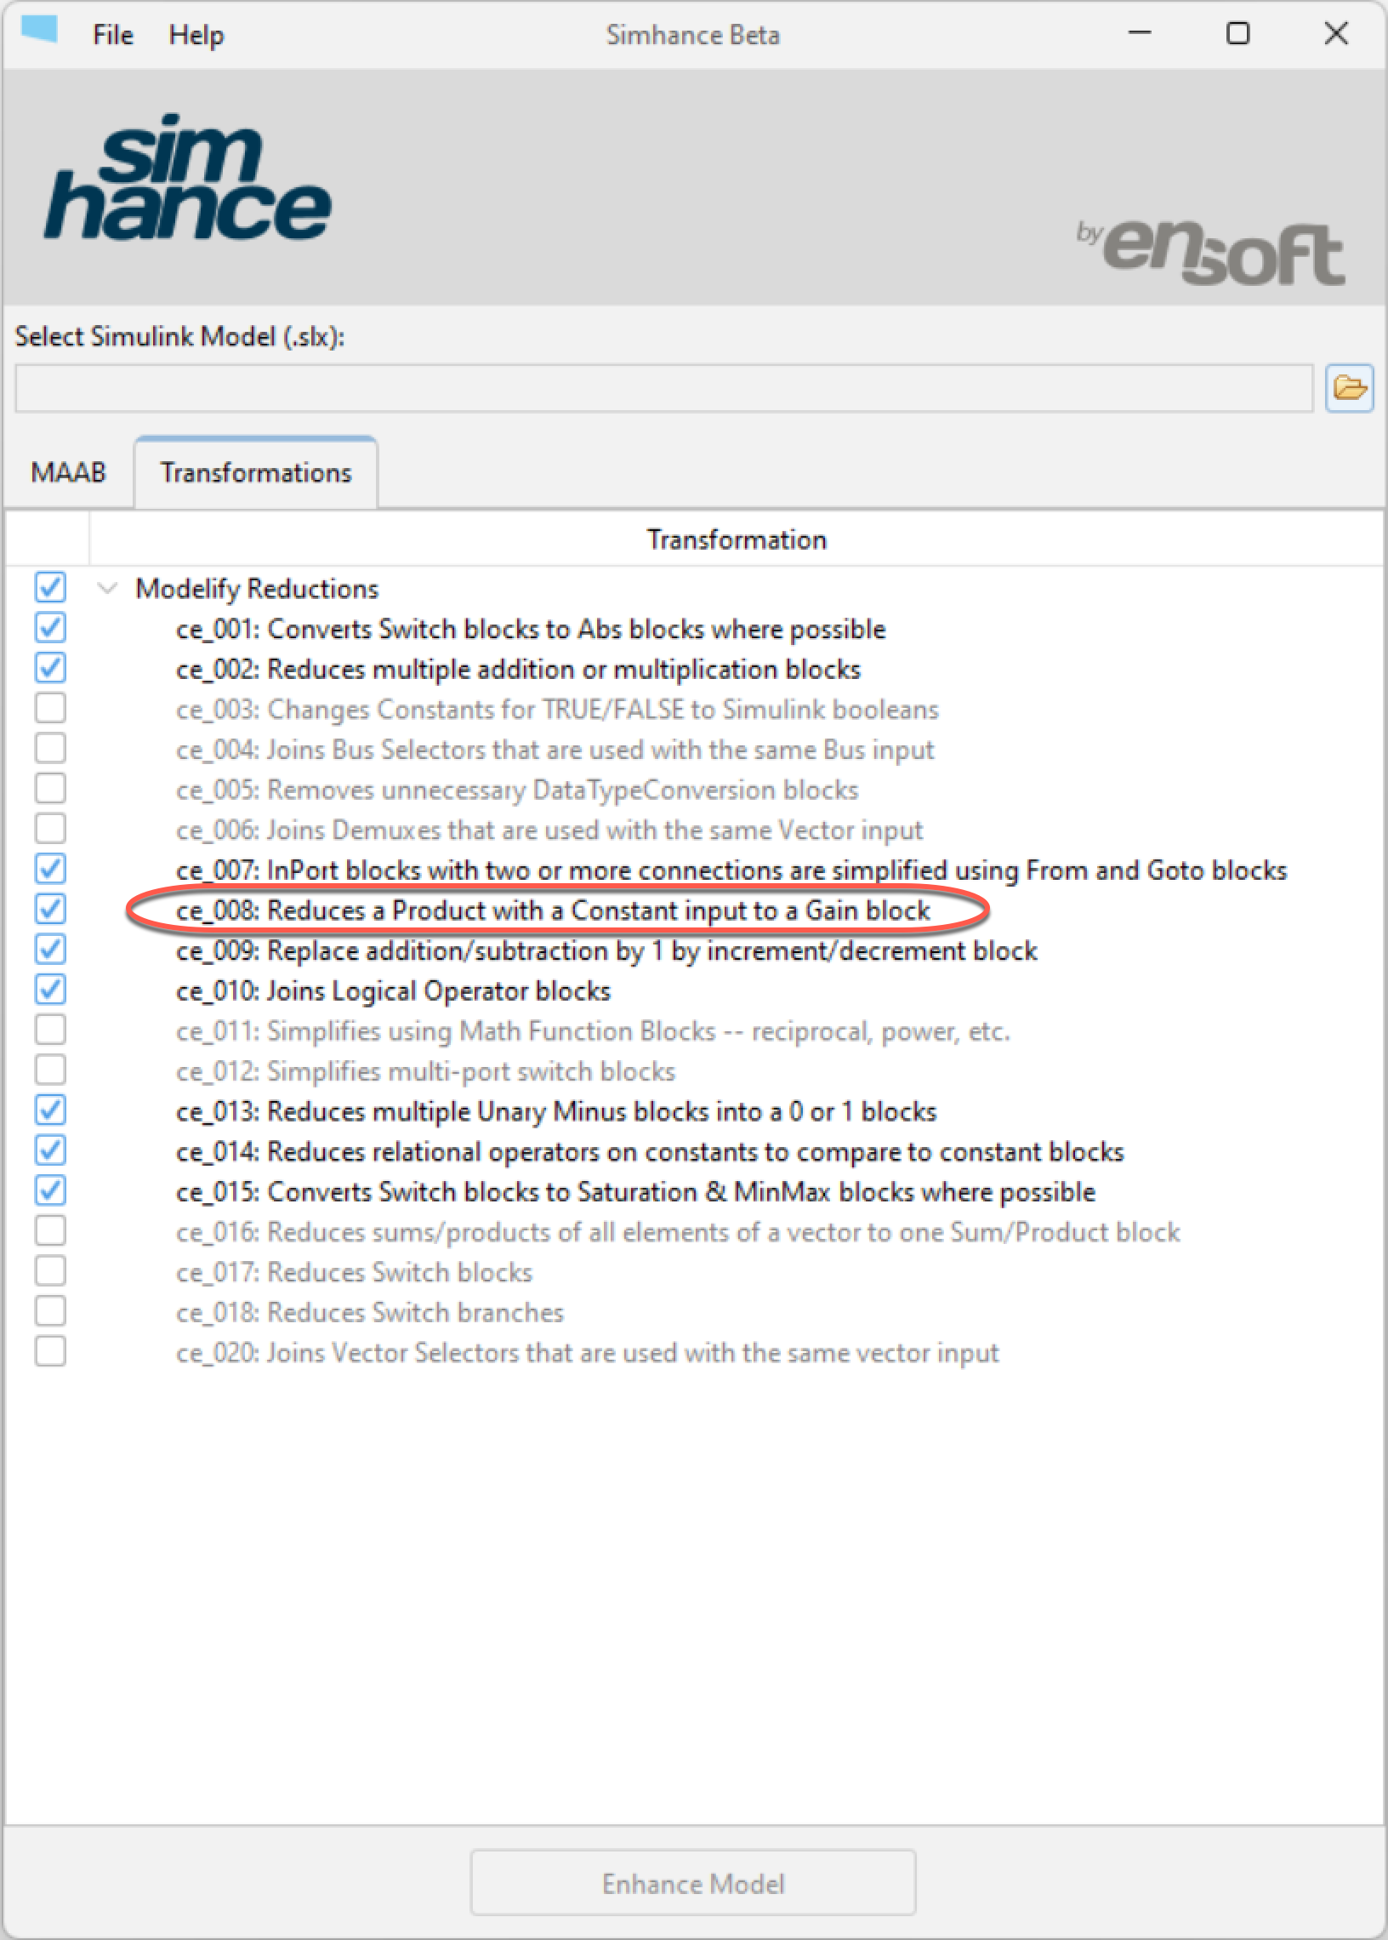Select row text ce_012: Simplifies multi-port switch
This screenshot has height=1940, width=1388.
pyautogui.click(x=425, y=1071)
